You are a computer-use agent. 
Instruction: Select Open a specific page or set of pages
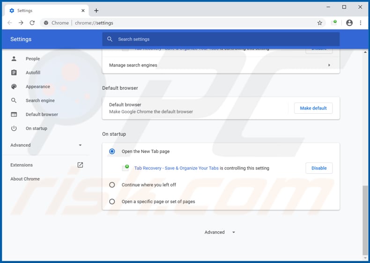tap(112, 201)
